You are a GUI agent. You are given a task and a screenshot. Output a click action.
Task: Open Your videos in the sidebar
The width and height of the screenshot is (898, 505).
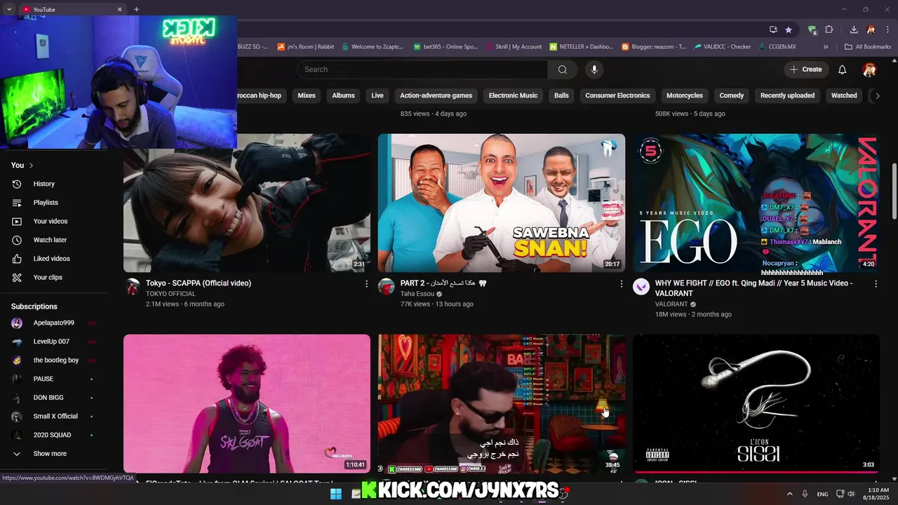pyautogui.click(x=54, y=221)
